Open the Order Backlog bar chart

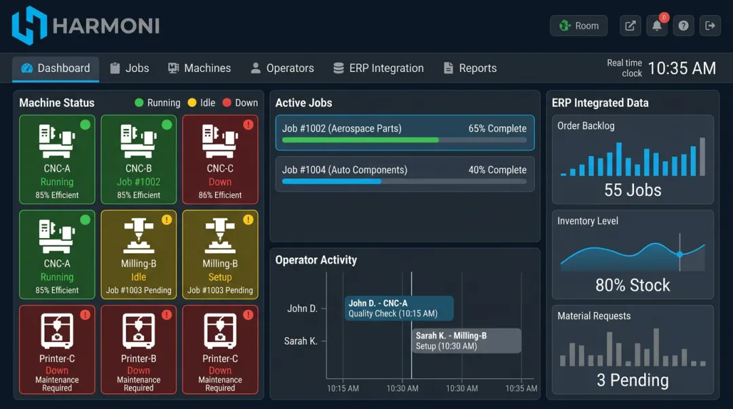click(x=633, y=157)
